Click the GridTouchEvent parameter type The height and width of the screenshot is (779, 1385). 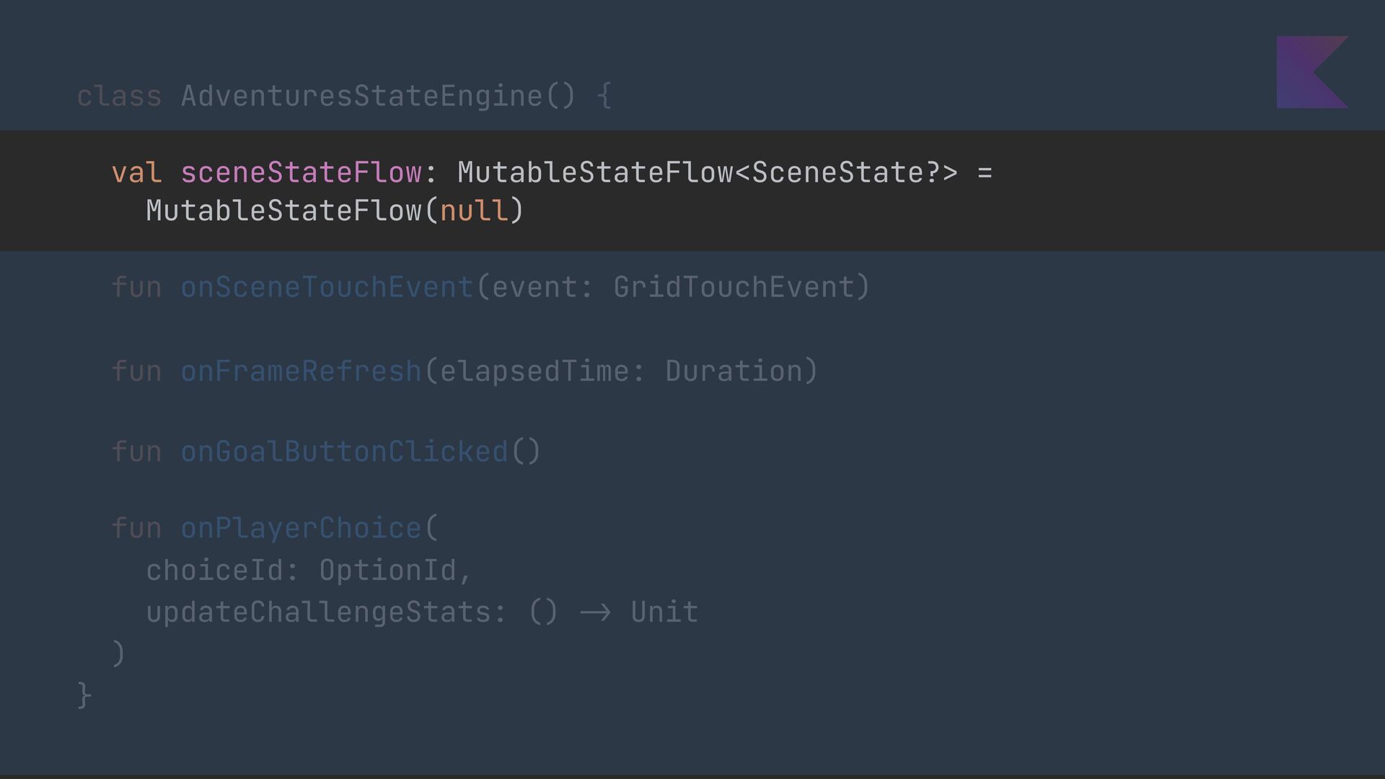(734, 287)
